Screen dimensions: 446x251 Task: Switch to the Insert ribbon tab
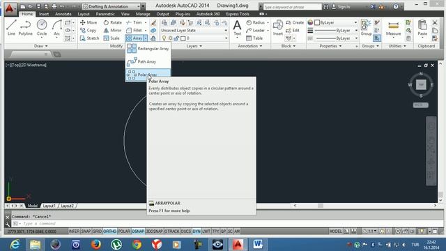click(44, 14)
